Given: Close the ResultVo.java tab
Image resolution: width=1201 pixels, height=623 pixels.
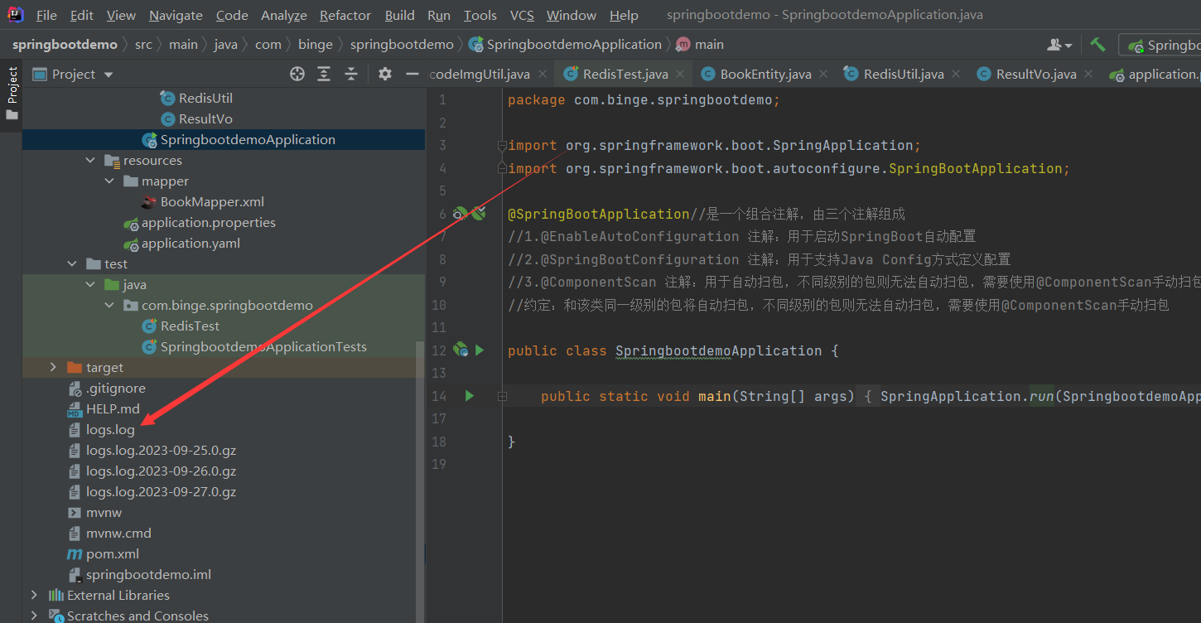Looking at the screenshot, I should click(1088, 75).
